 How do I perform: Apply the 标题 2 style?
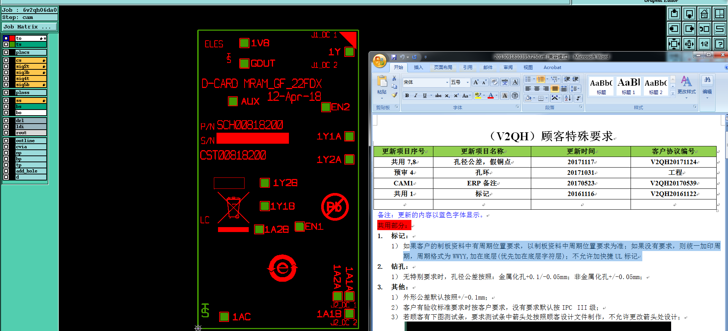656,86
